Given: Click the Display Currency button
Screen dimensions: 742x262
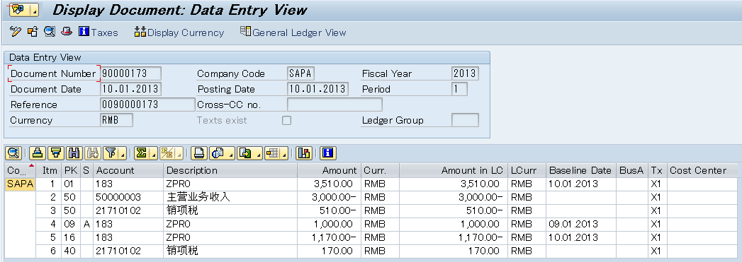Looking at the screenshot, I should coord(179,32).
